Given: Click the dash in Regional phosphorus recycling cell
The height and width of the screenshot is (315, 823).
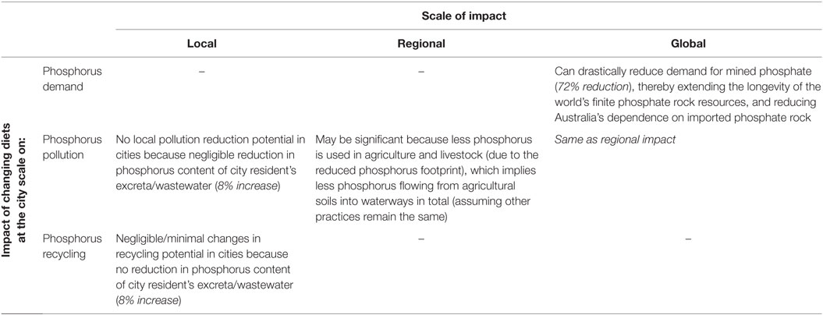Looking at the screenshot, I should 421,239.
